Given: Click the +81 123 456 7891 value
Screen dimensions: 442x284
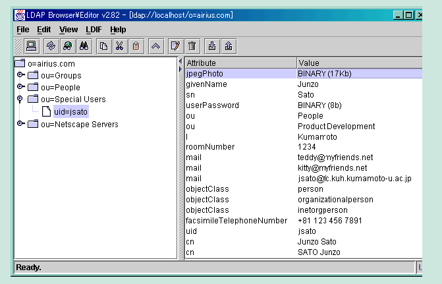Looking at the screenshot, I should [x=330, y=221].
